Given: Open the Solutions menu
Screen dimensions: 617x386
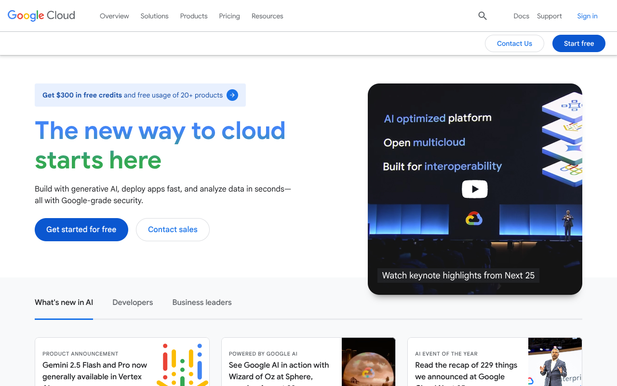Looking at the screenshot, I should [x=155, y=16].
